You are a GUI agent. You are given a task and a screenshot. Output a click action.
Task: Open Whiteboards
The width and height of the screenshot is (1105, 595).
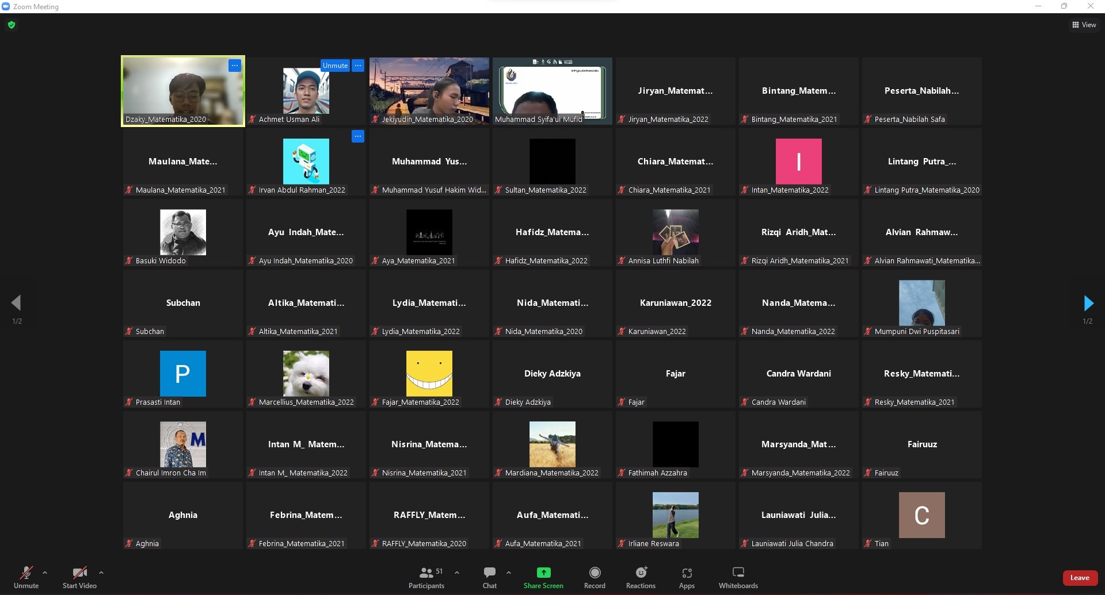738,577
